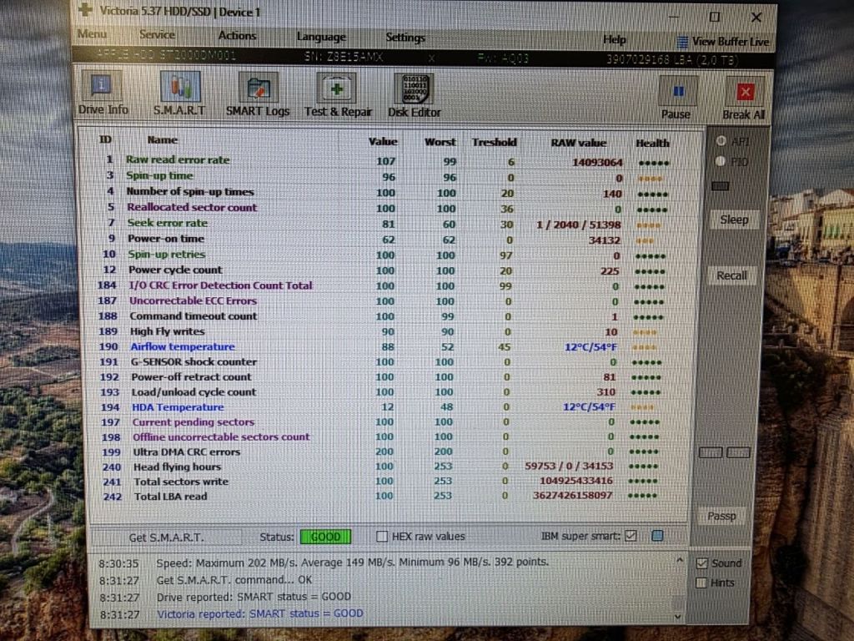Select the S.M.A.R.T toolbar icon
The height and width of the screenshot is (641, 854).
180,93
